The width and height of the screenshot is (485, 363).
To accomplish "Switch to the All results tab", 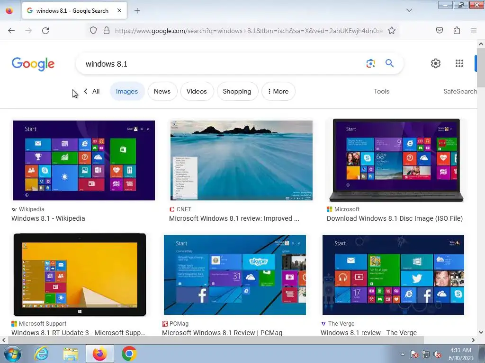I will [96, 91].
